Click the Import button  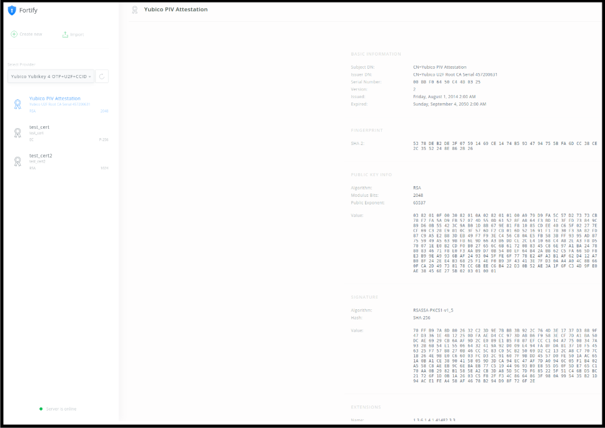pos(73,35)
